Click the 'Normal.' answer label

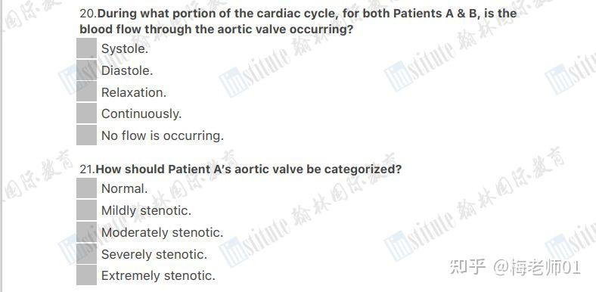[x=124, y=188]
